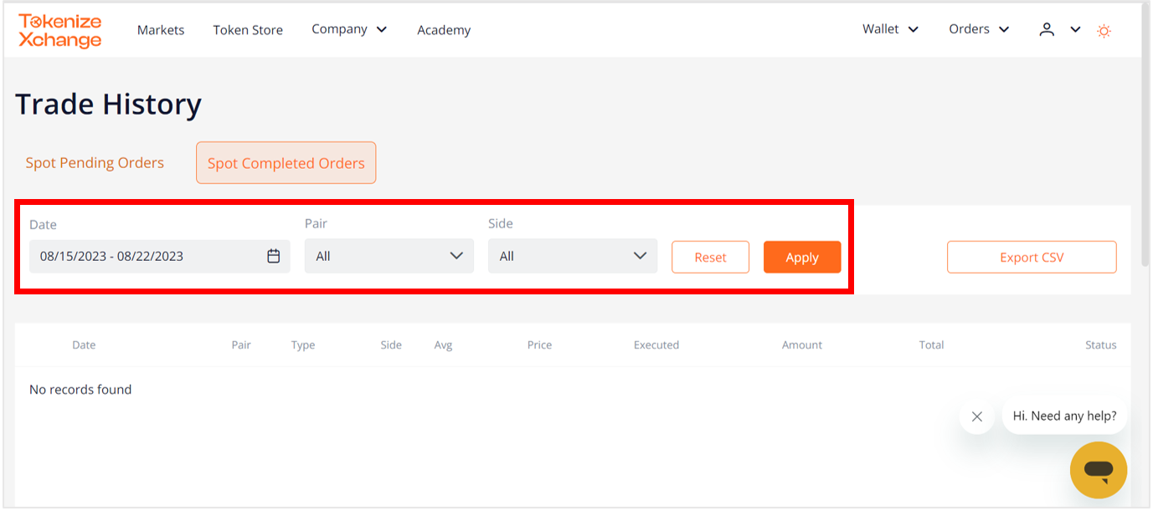Screen dimensions: 1153x511
Task: Expand the account chevron beside profile icon
Action: click(1075, 29)
